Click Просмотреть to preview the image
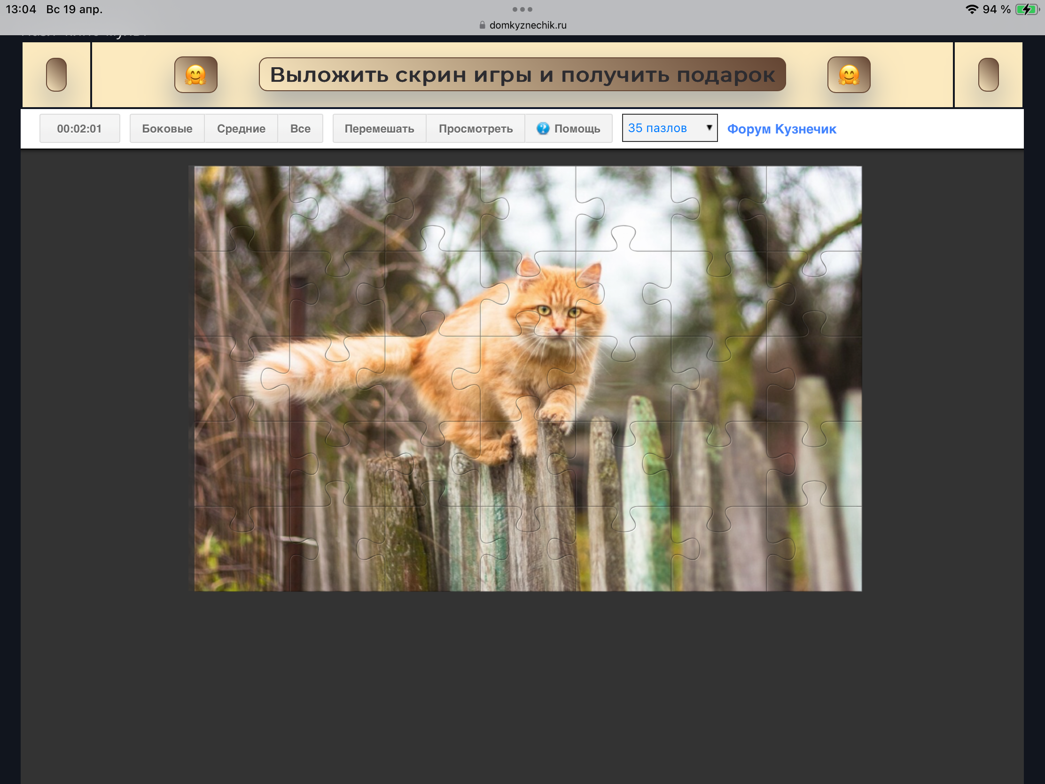The height and width of the screenshot is (784, 1045). (475, 128)
